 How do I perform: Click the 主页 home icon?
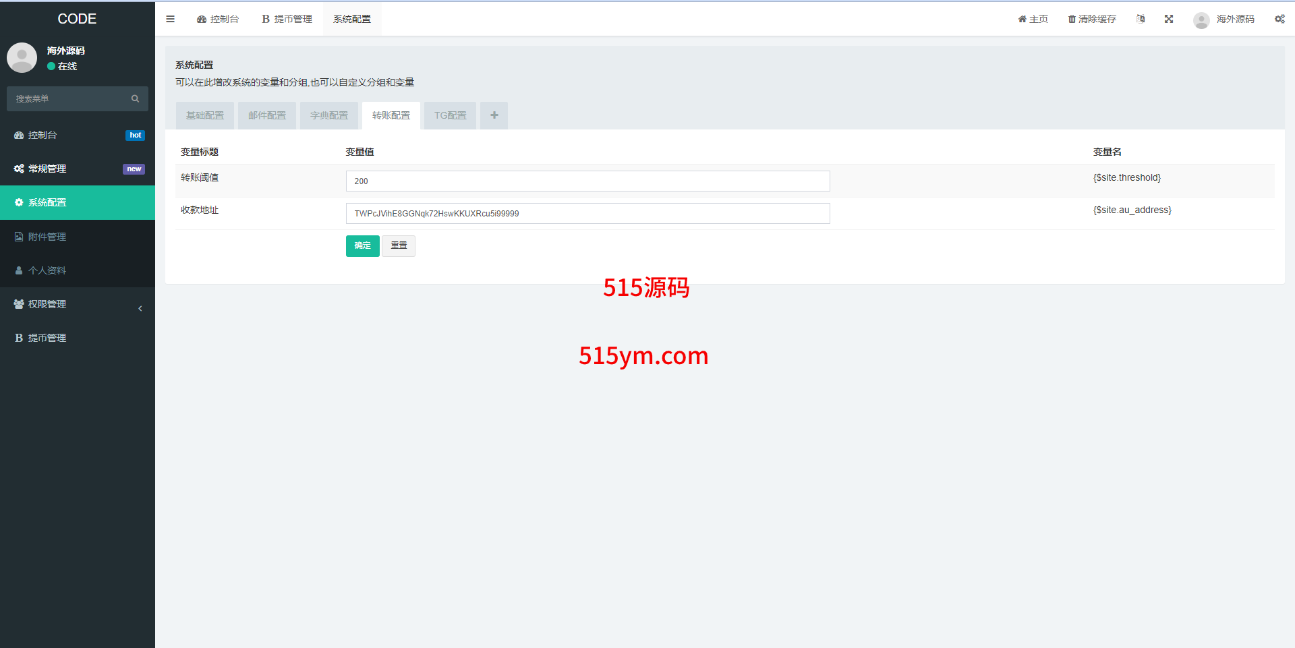coord(1022,19)
